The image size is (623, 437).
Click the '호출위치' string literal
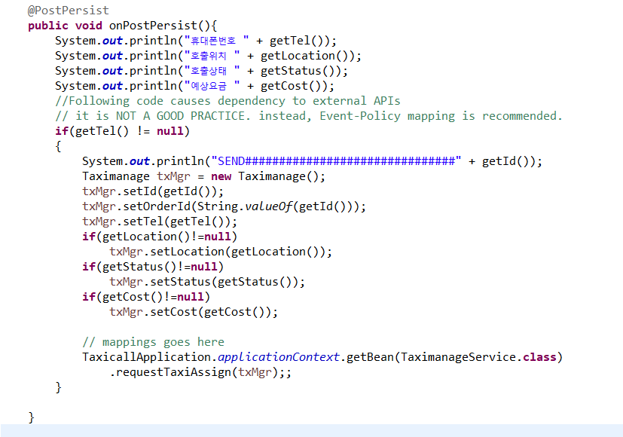[212, 56]
